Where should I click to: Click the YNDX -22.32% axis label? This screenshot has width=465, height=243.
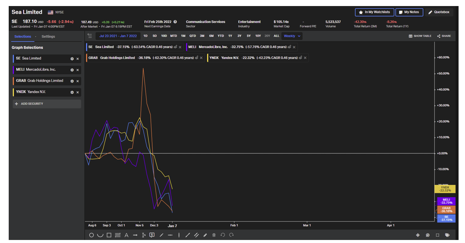pyautogui.click(x=445, y=189)
